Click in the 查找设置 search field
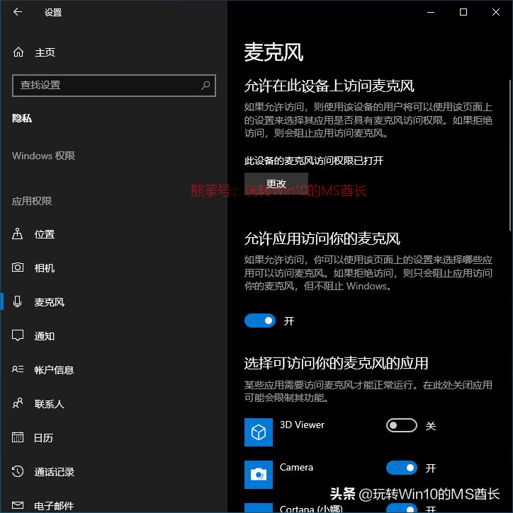The width and height of the screenshot is (513, 513). point(114,86)
